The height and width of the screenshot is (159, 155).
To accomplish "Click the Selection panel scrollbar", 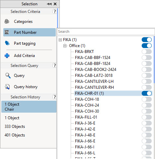I will point(57,18).
